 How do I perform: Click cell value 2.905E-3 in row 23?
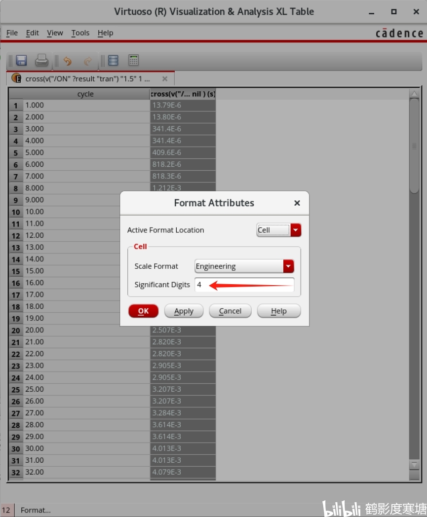click(183, 366)
